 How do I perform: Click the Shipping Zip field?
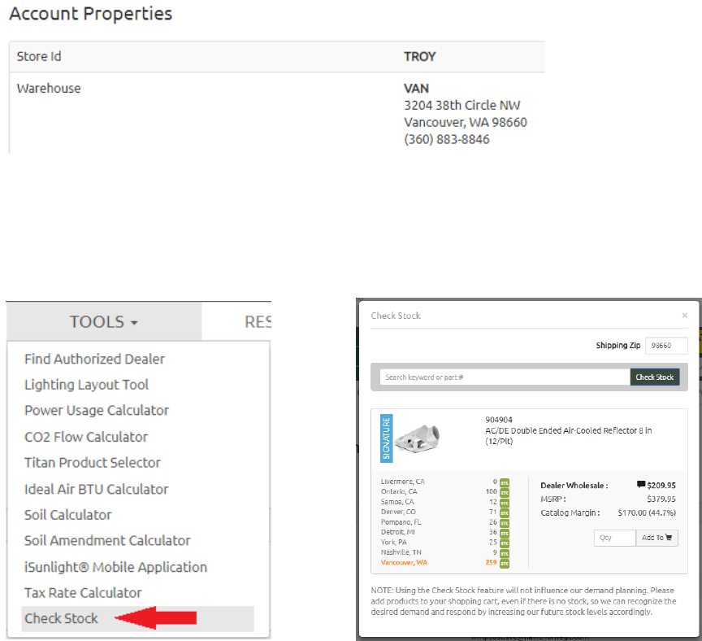[x=666, y=346]
